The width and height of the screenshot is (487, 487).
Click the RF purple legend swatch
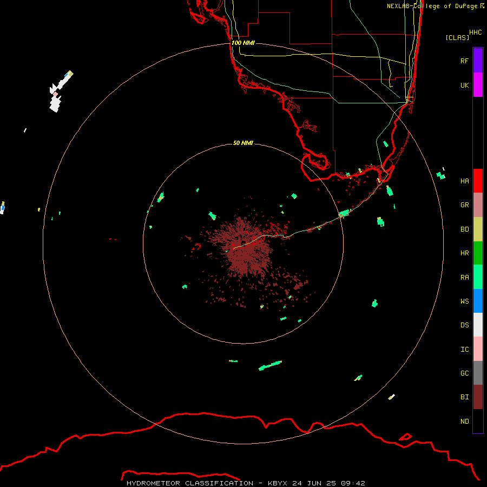pos(478,61)
